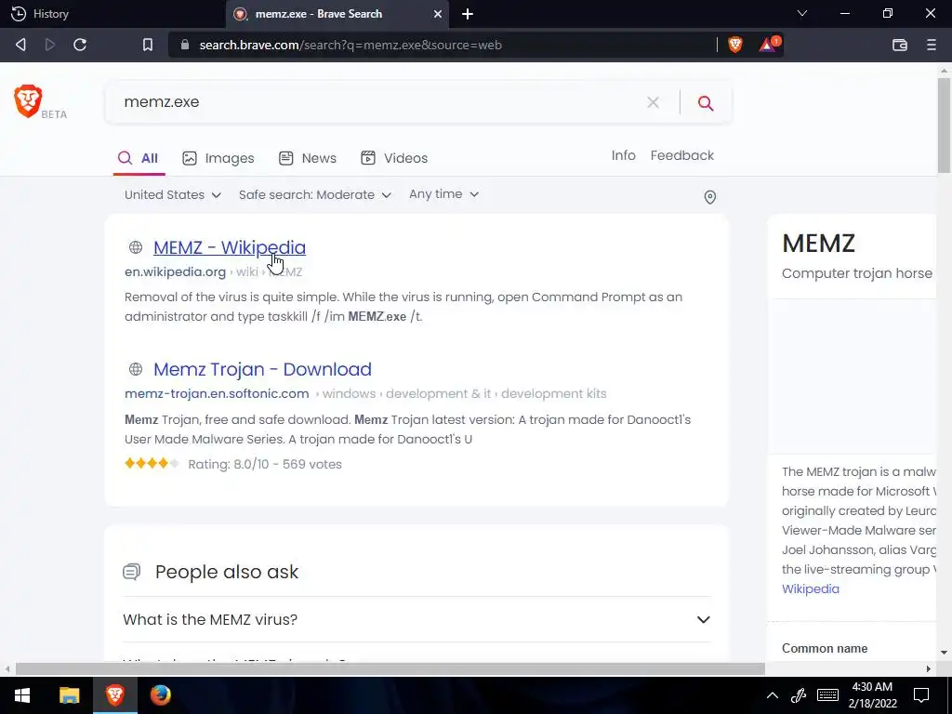952x714 pixels.
Task: Switch to the Videos tab
Action: pyautogui.click(x=394, y=158)
